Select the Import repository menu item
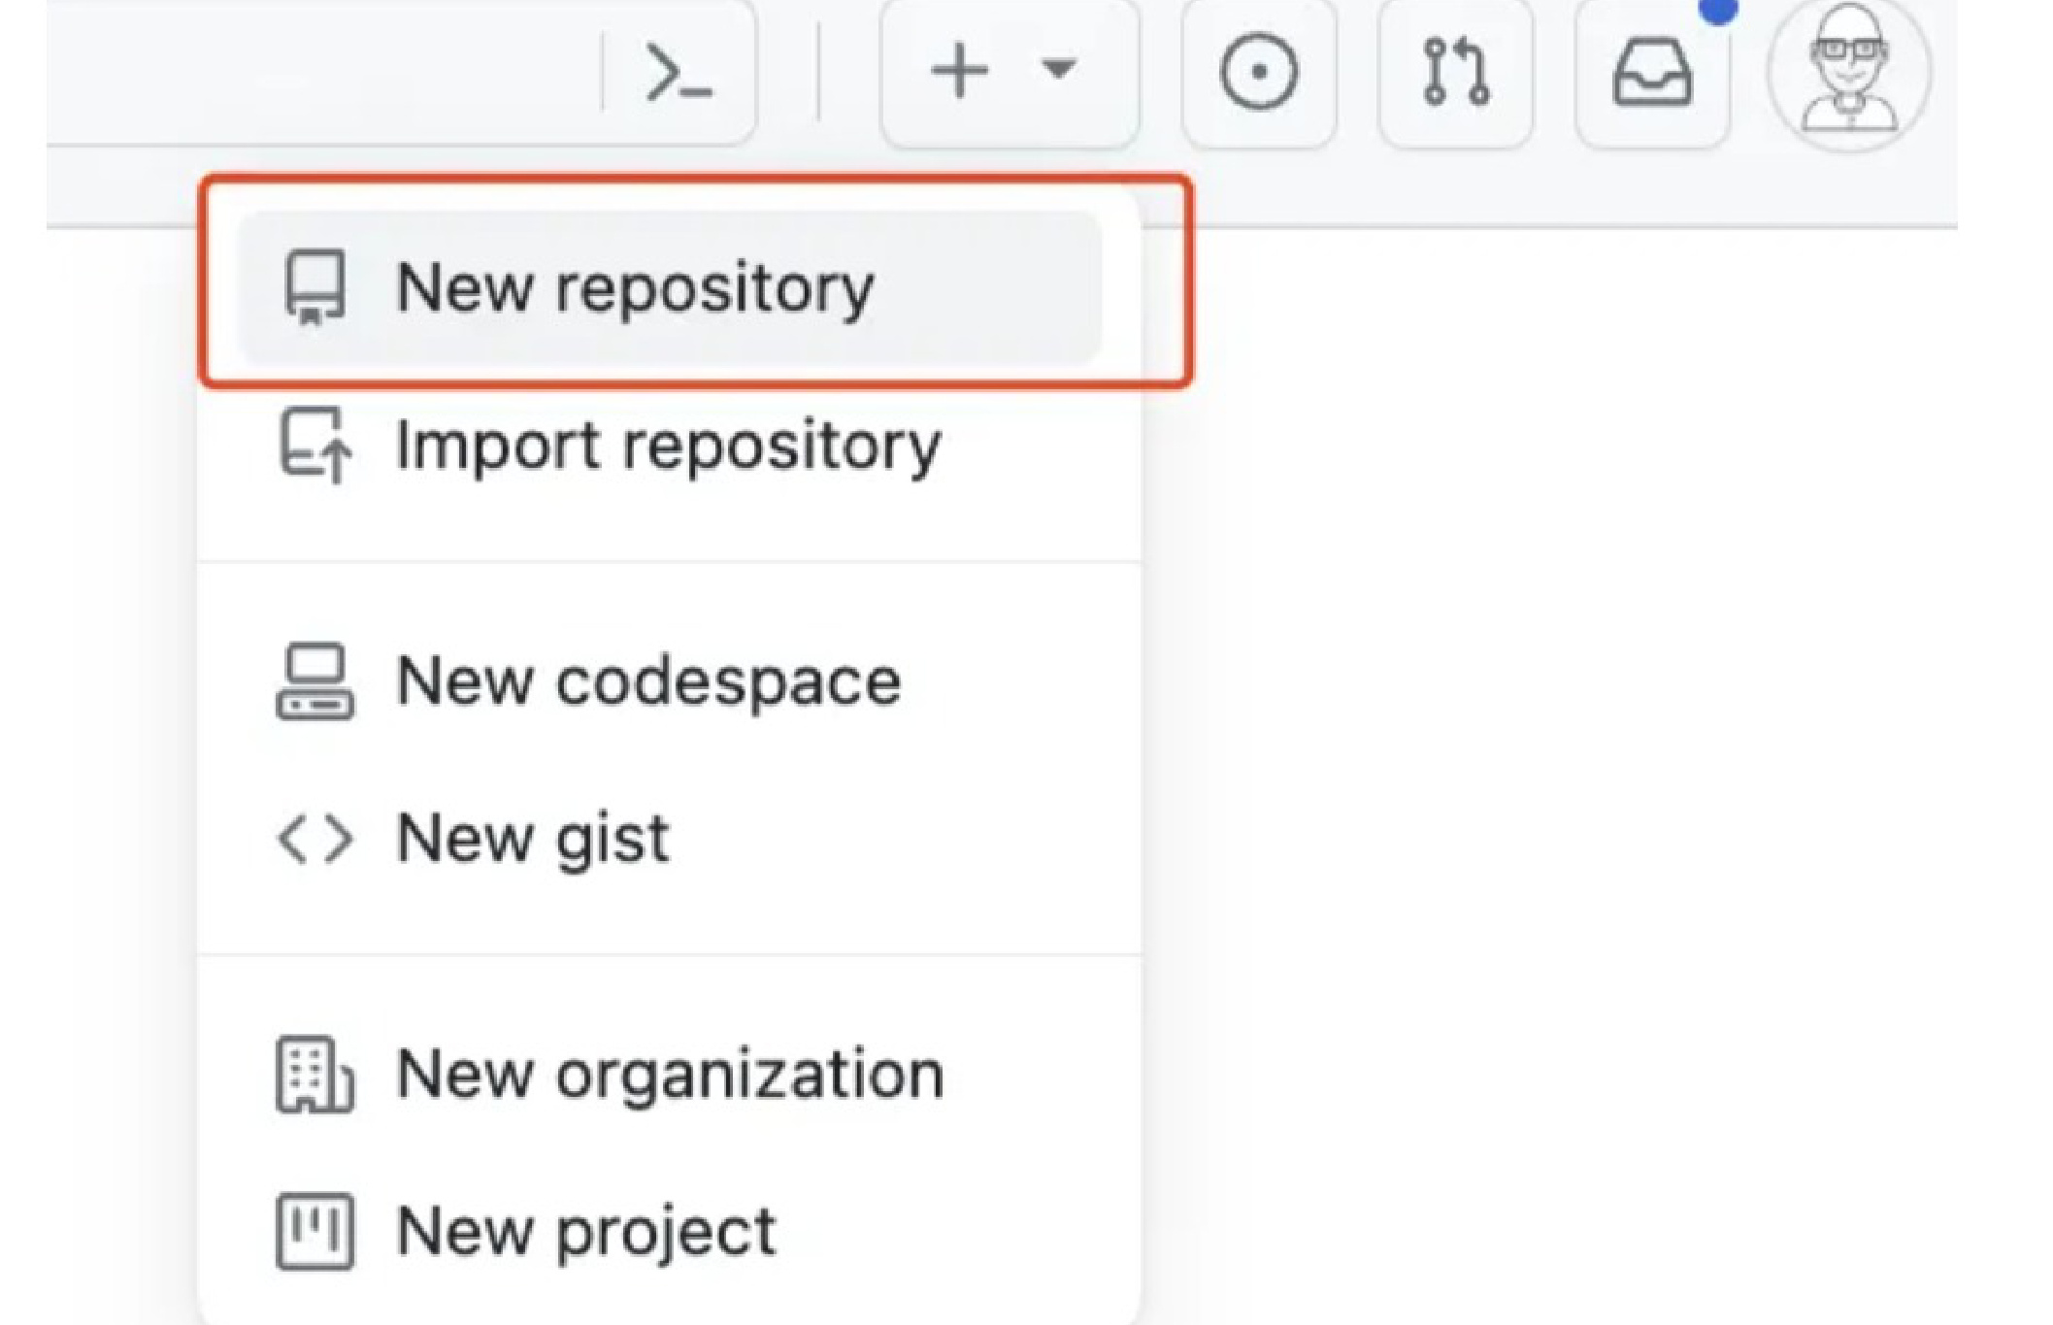Viewport: 2053px width, 1325px height. pyautogui.click(x=668, y=447)
